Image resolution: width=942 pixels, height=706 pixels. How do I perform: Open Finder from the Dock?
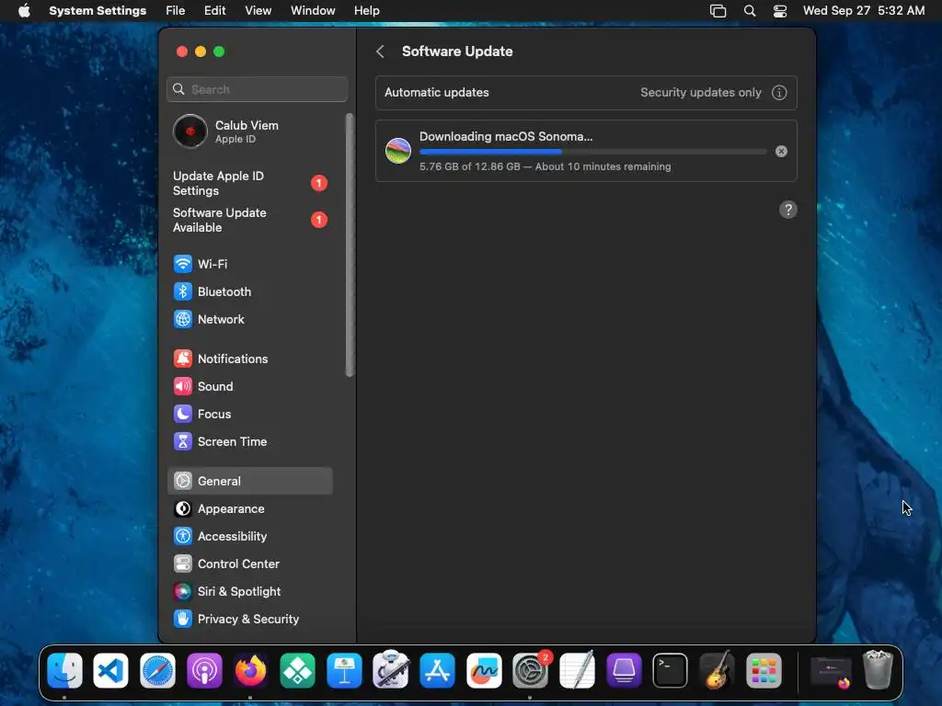64,670
